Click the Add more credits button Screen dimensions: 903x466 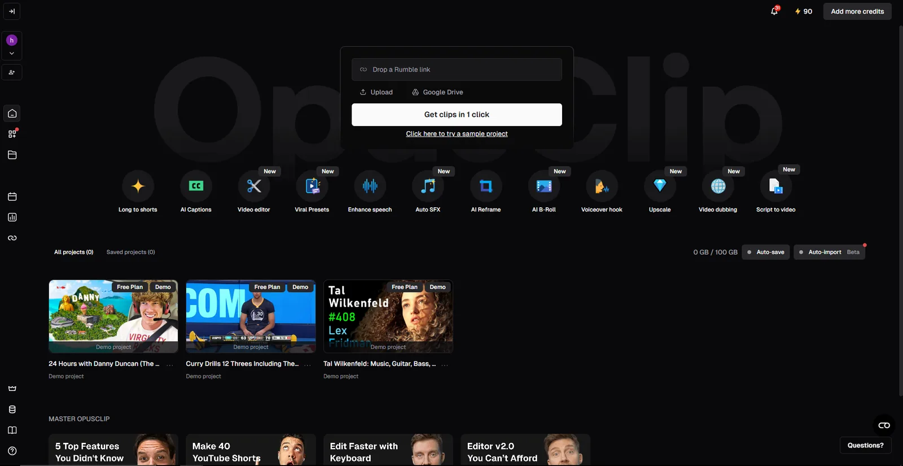tap(857, 11)
